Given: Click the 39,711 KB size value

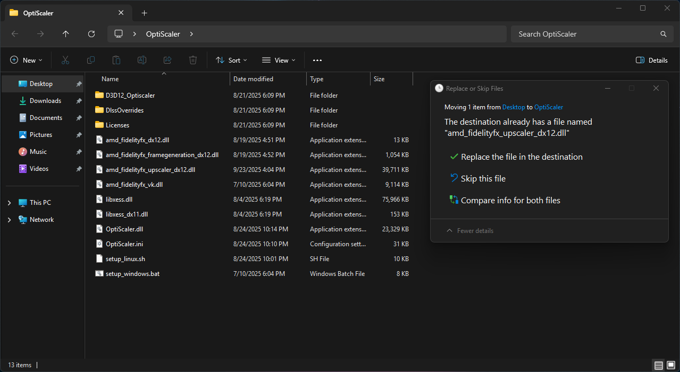Looking at the screenshot, I should pos(396,170).
